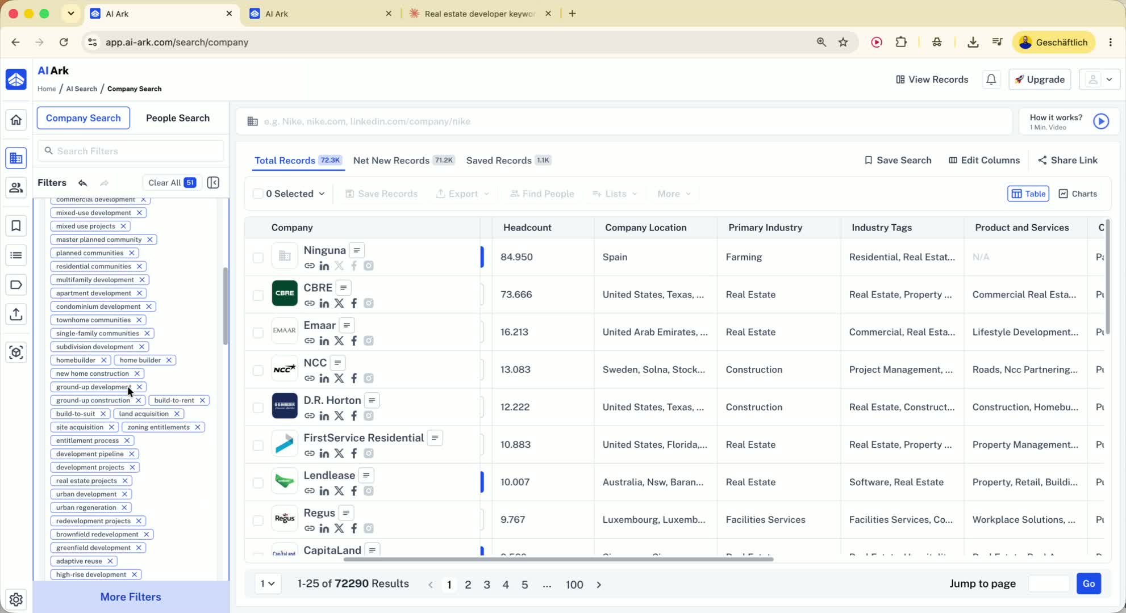Screen dimensions: 1126x613
Task: Open the page size selector dropdown
Action: 268,584
